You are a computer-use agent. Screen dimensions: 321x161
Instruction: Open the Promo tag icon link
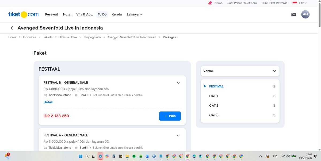210,3
